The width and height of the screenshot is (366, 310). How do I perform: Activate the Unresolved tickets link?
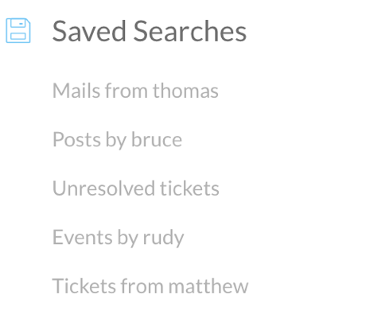click(x=136, y=188)
